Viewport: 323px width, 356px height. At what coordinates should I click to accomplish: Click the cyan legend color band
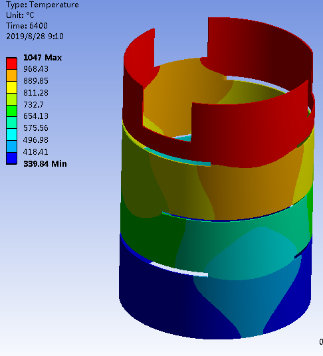tap(11, 135)
